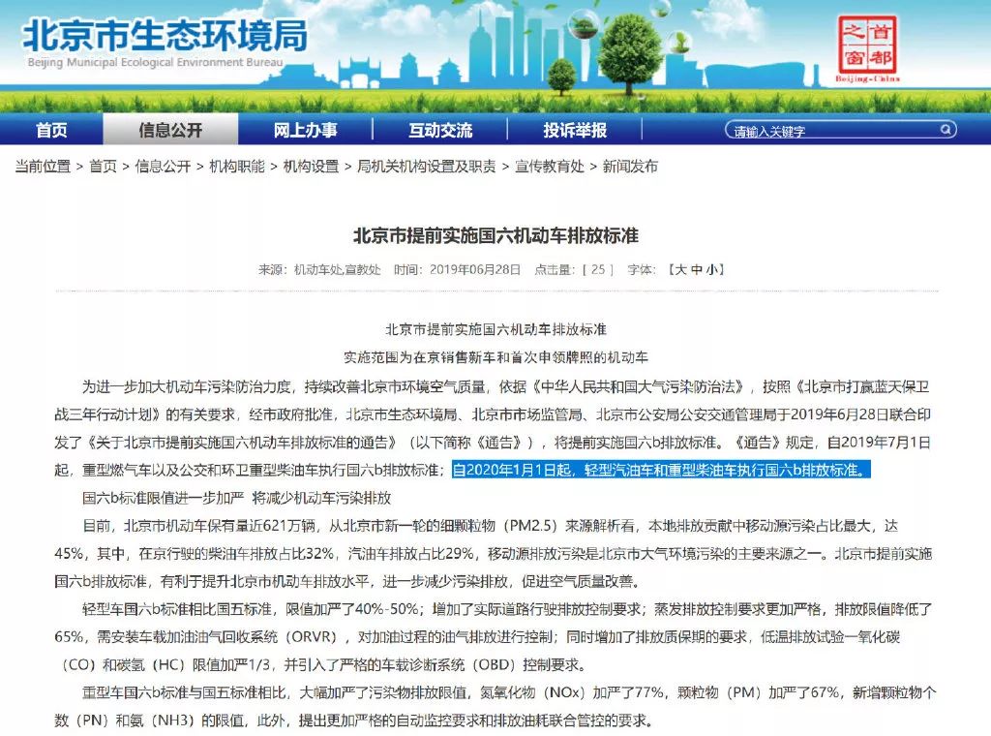
Task: Click the 请输入关键字 search field
Action: coord(832,131)
